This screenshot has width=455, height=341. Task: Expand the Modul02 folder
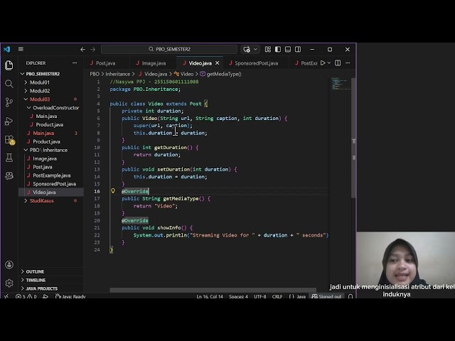(x=40, y=91)
